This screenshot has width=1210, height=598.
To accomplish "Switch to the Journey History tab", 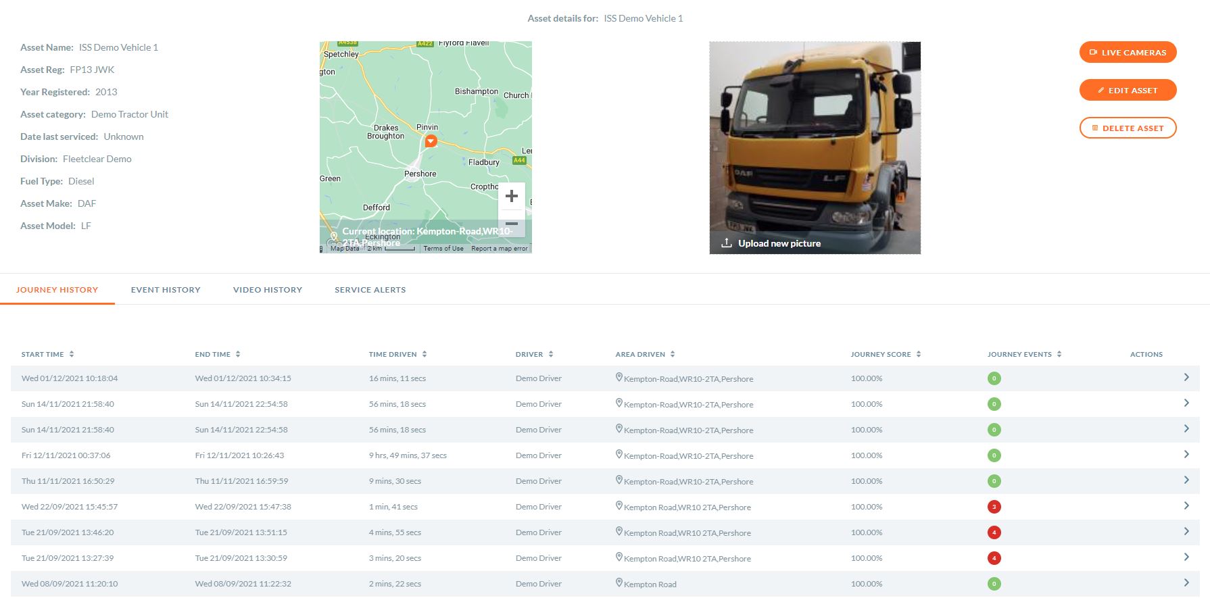I will click(57, 290).
